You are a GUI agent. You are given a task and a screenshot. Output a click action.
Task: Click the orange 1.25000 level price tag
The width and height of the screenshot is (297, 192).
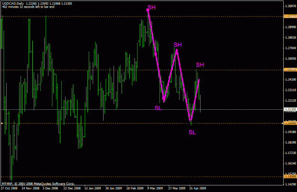point(290,70)
